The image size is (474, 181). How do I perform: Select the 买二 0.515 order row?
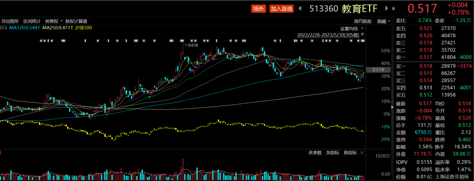coord(433,73)
